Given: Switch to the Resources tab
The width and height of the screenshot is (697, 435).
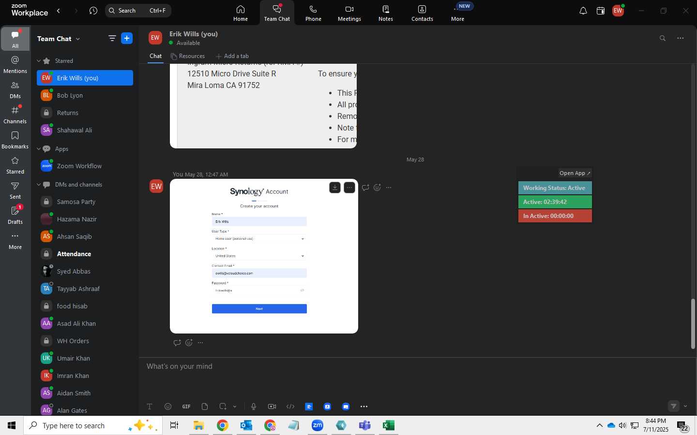Looking at the screenshot, I should click(x=188, y=56).
